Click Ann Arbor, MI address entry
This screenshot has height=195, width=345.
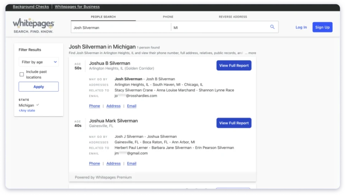click(x=183, y=142)
